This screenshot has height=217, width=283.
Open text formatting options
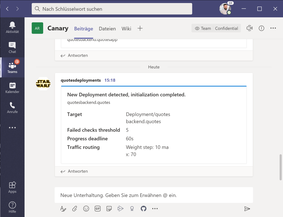pyautogui.click(x=63, y=209)
